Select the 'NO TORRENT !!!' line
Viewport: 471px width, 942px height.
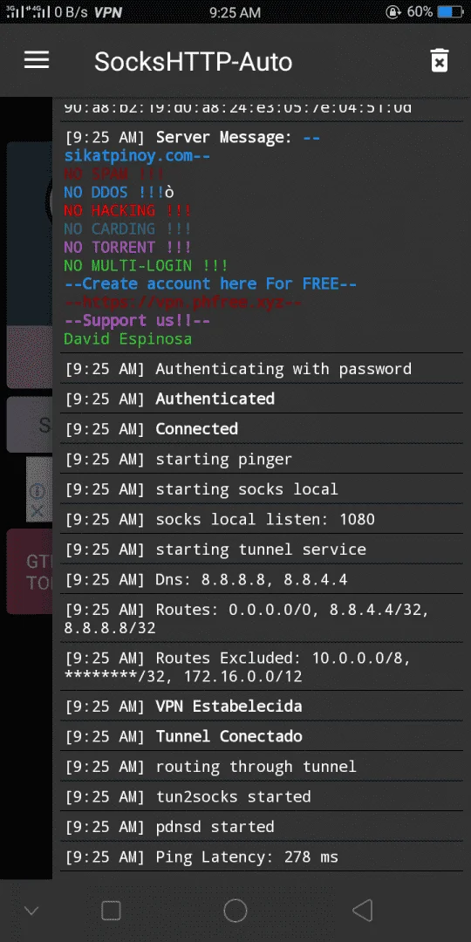pyautogui.click(x=127, y=247)
